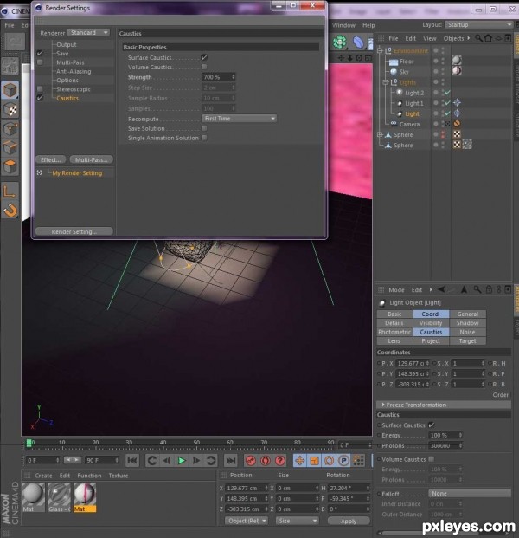Select the Output settings entry
Screen dimensions: 519x538
[66, 44]
